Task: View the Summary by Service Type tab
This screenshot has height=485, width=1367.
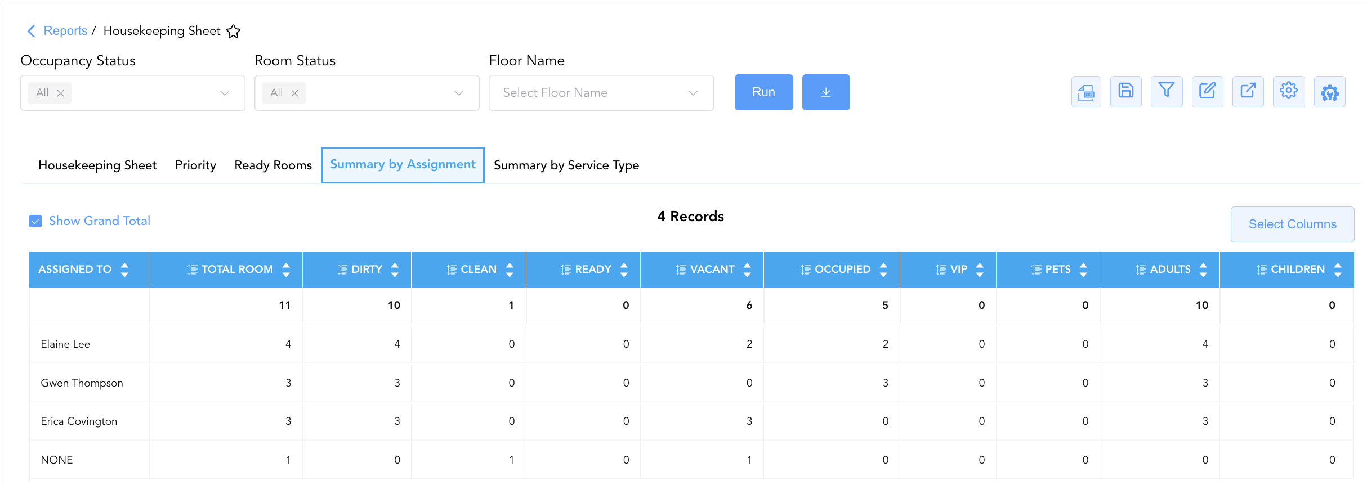Action: point(566,165)
